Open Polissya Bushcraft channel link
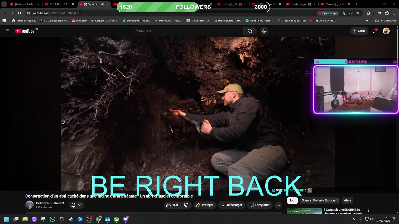 pos(50,203)
